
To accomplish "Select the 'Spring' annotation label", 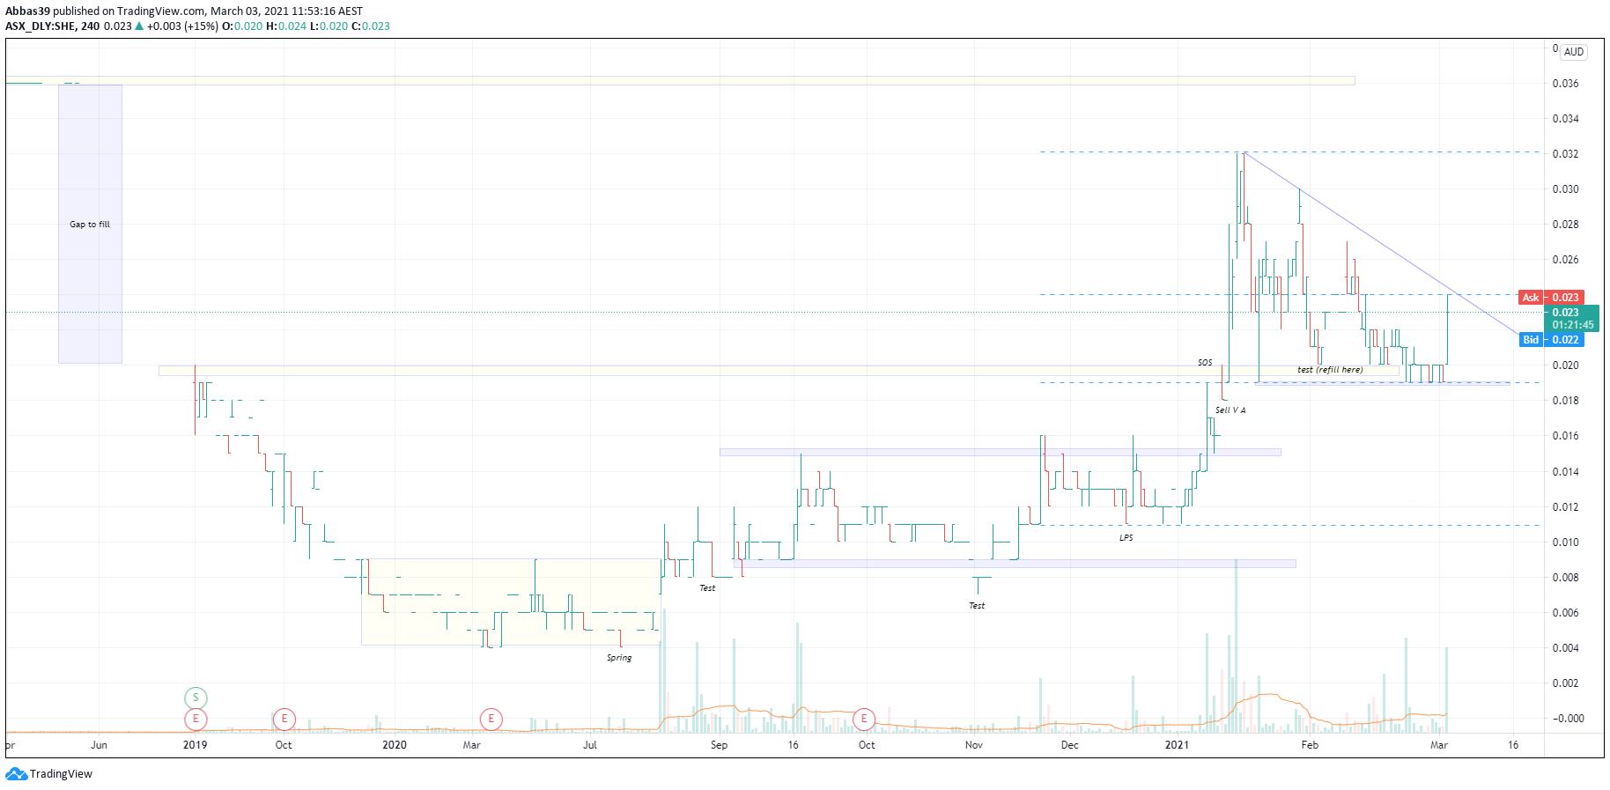I will [619, 658].
